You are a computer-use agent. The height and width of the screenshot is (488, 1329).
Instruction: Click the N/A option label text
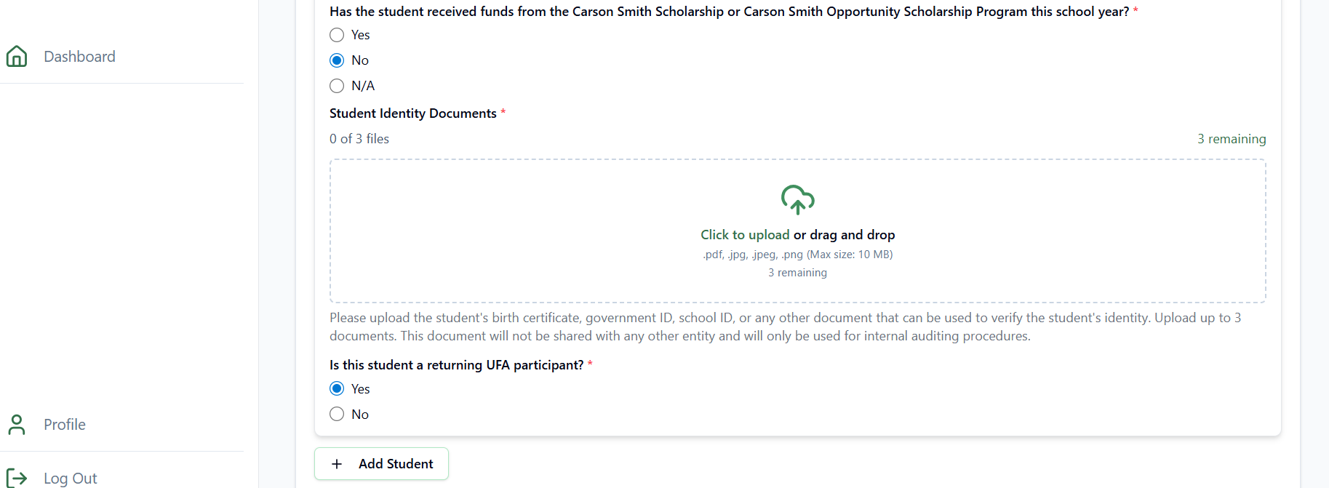pos(363,86)
